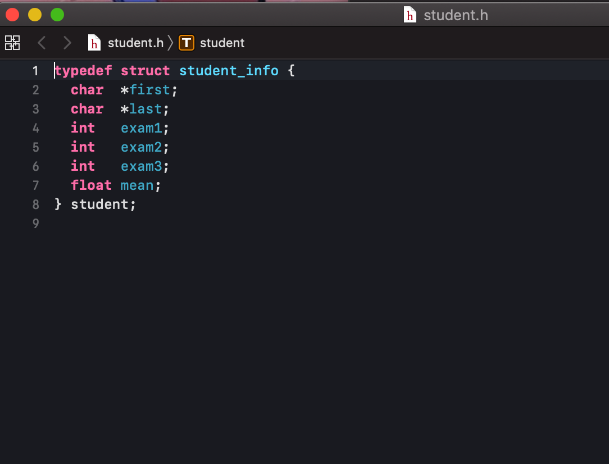Go back with the left arrow
This screenshot has width=609, height=464.
[42, 43]
